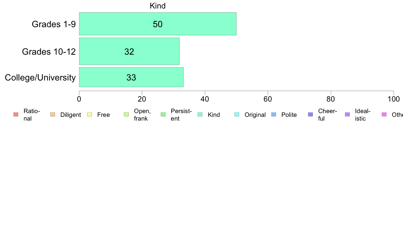
Task: Click the Open, frank legend swatch
Action: [x=126, y=114]
